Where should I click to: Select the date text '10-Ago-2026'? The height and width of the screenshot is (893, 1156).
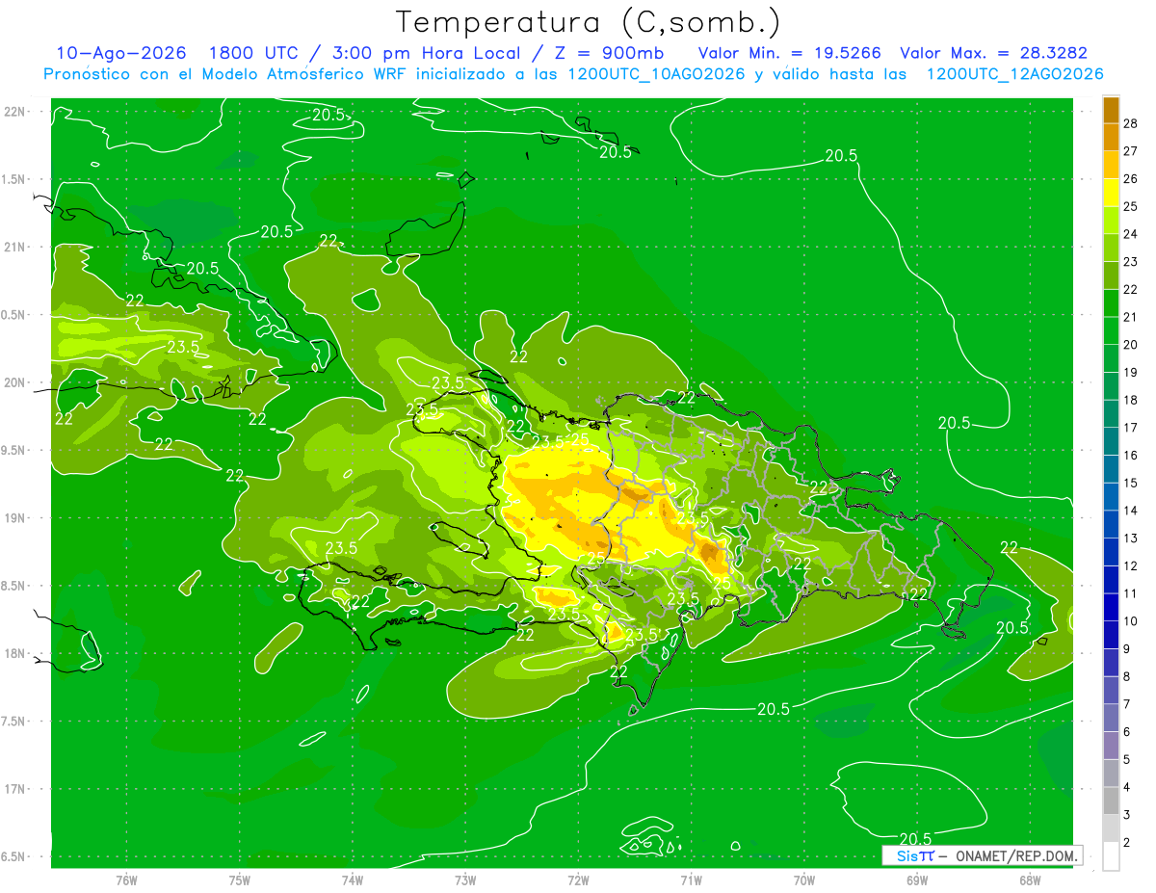click(119, 53)
